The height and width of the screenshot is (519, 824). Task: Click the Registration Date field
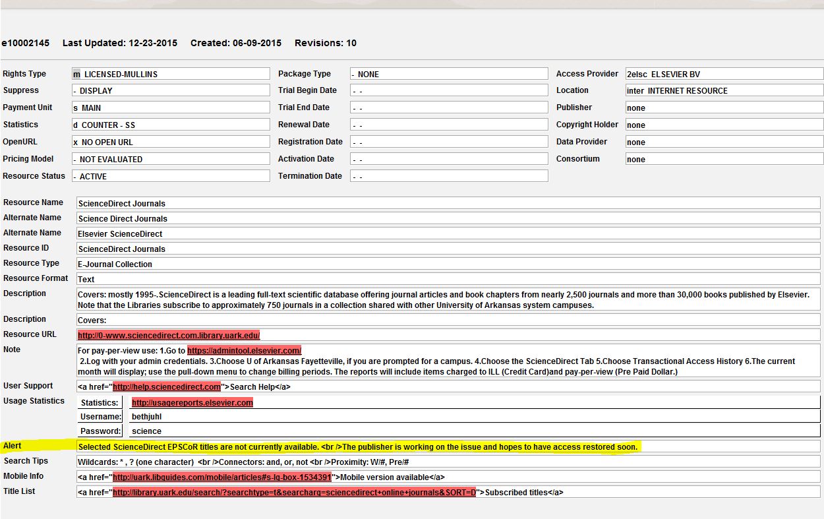coord(449,142)
